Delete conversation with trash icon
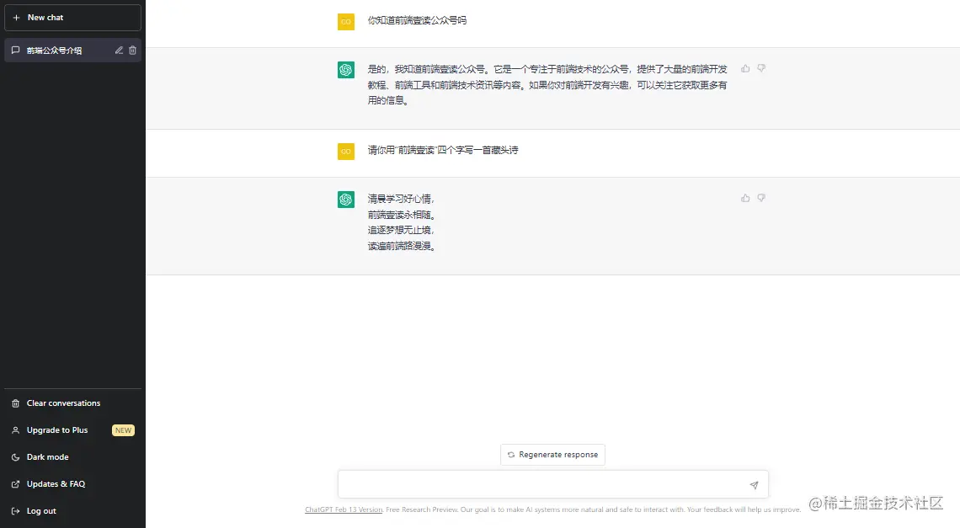The image size is (960, 528). coord(132,51)
